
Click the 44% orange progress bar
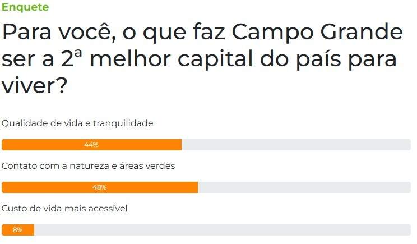[x=91, y=145]
